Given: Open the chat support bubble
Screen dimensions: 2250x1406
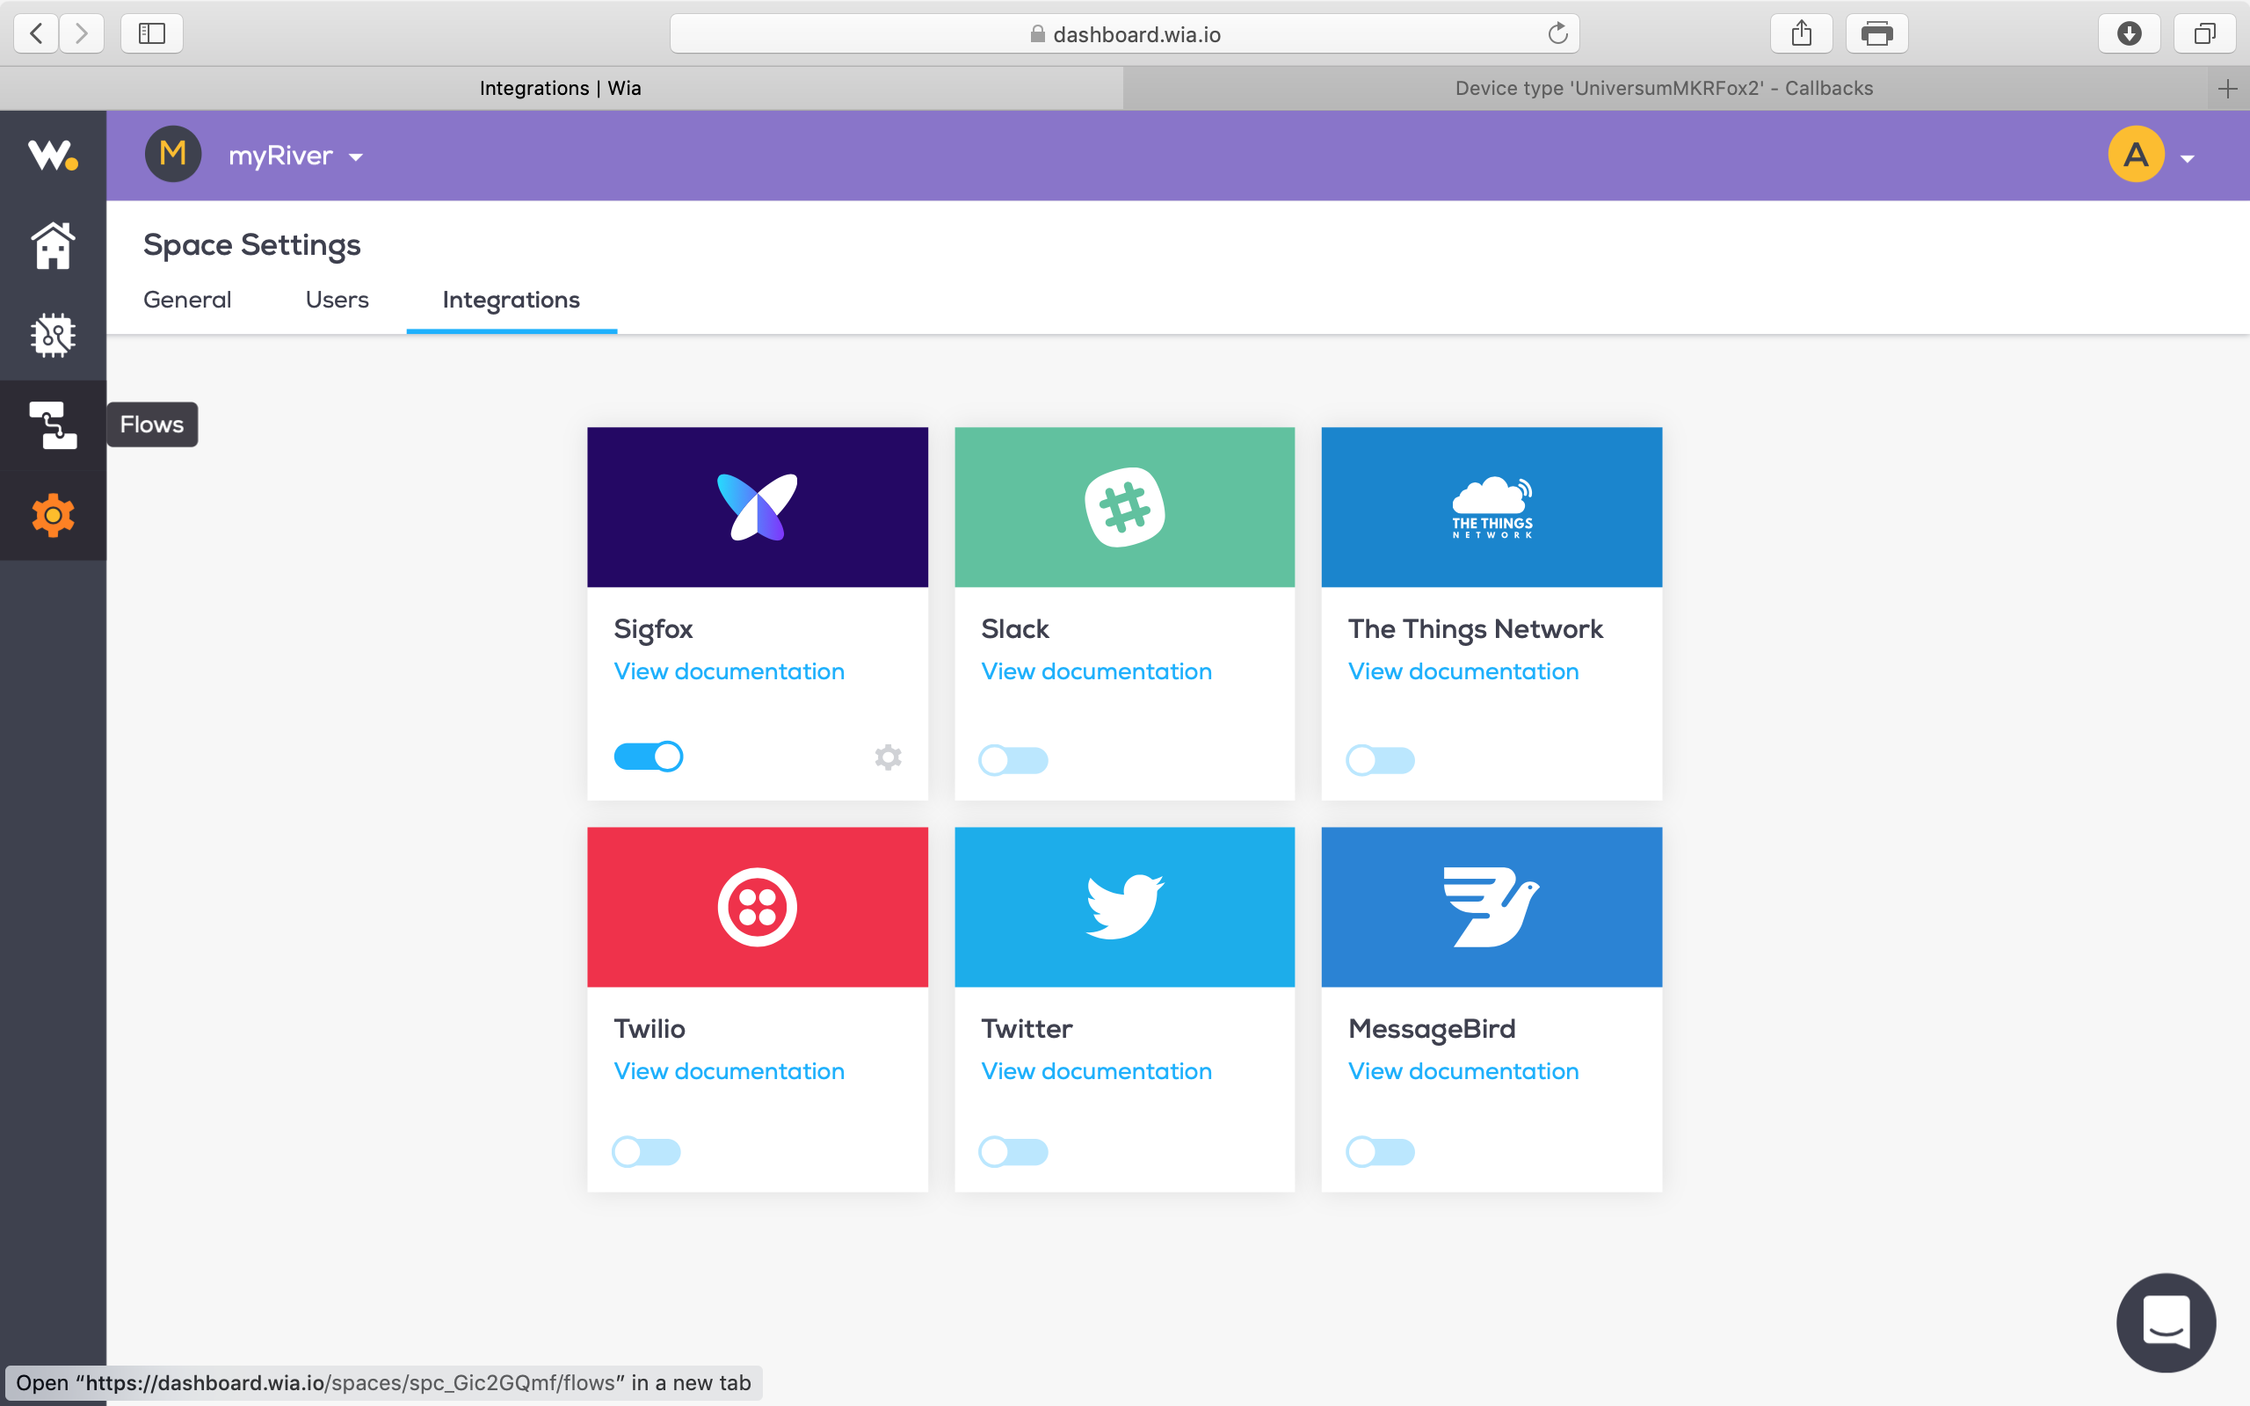Looking at the screenshot, I should (2166, 1322).
